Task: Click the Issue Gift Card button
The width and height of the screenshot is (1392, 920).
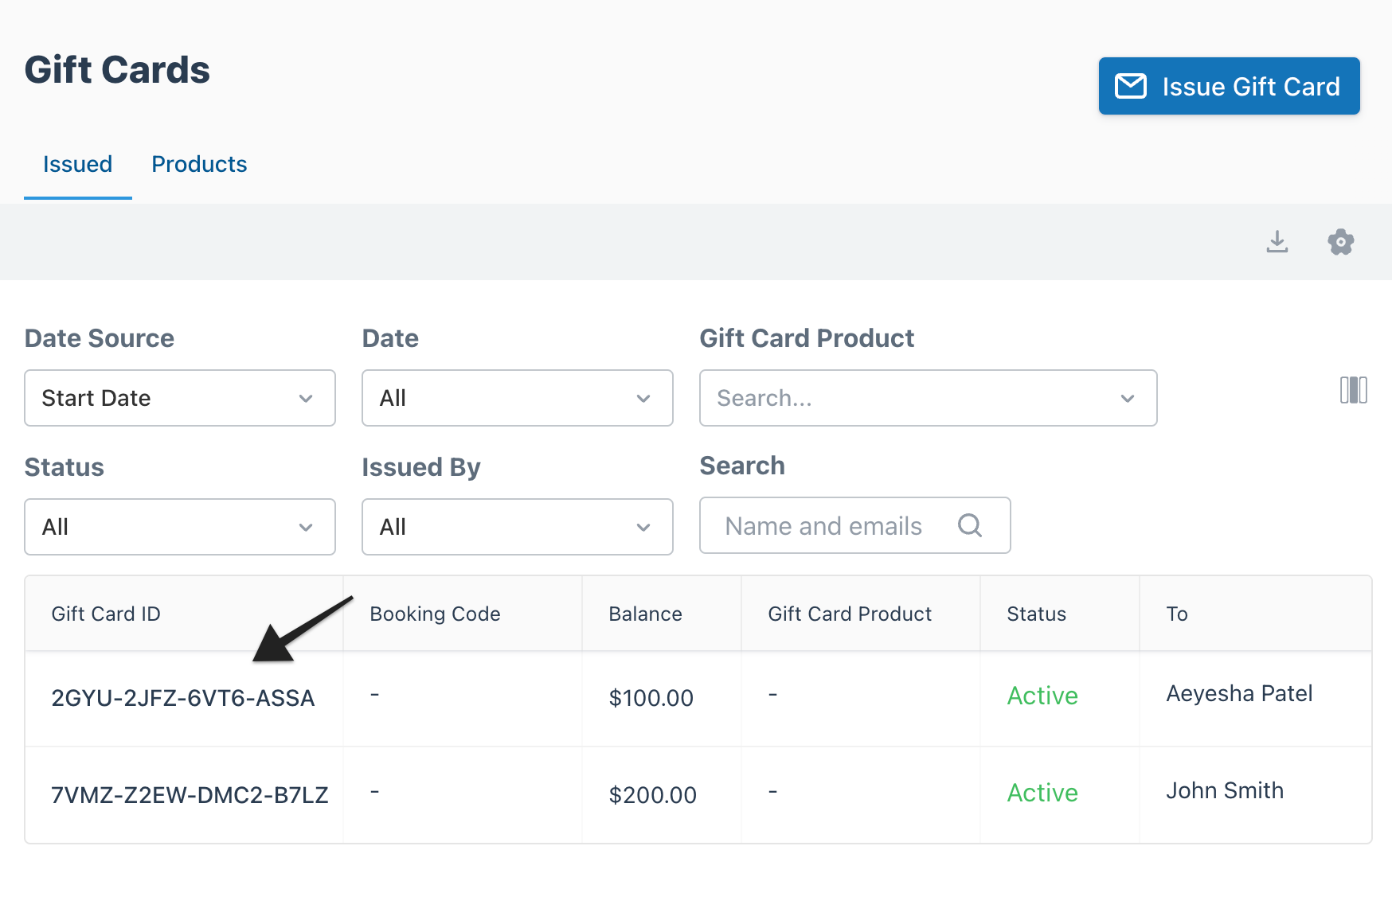Action: pyautogui.click(x=1229, y=86)
